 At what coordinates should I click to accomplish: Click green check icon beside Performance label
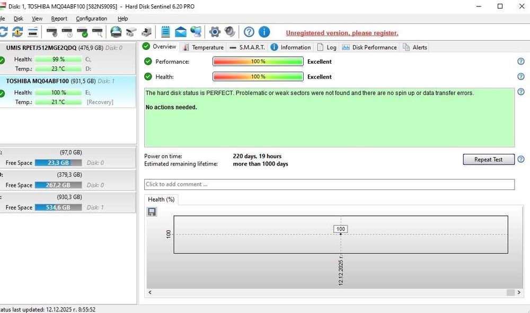click(148, 61)
